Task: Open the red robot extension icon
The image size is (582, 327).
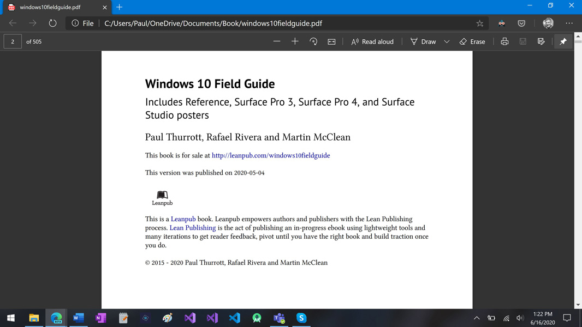Action: click(x=501, y=23)
